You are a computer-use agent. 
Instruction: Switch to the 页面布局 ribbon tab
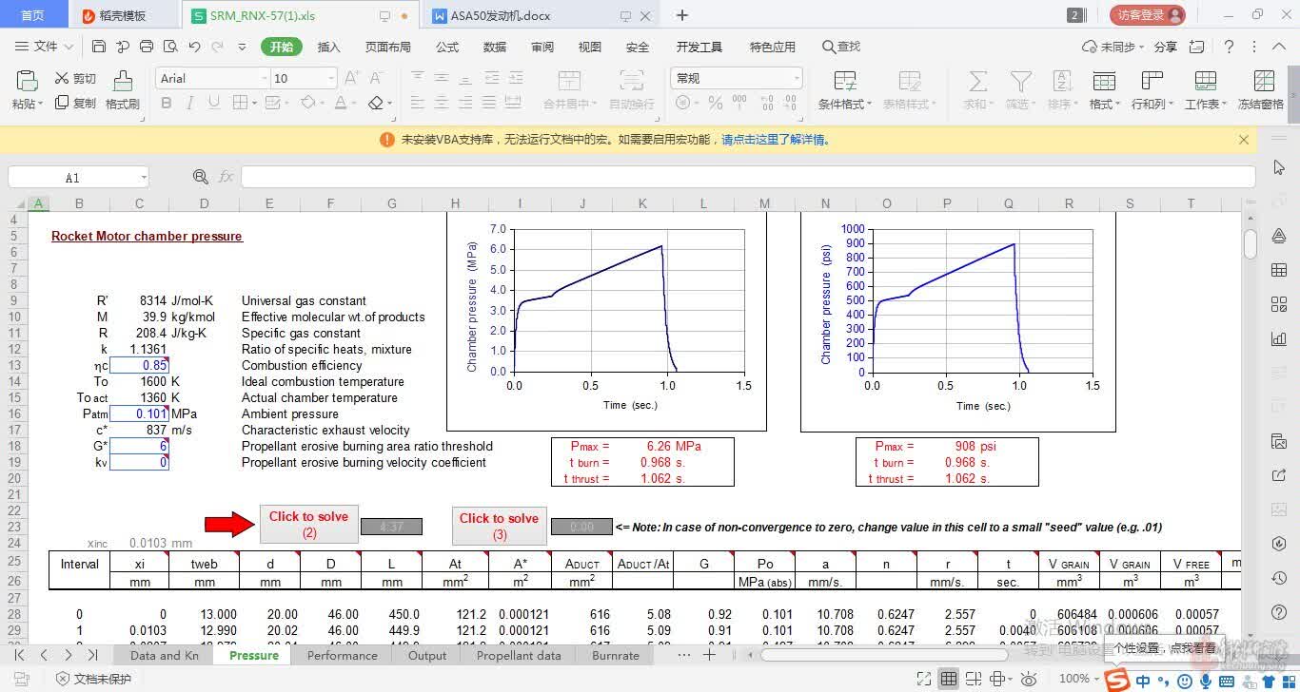(388, 47)
